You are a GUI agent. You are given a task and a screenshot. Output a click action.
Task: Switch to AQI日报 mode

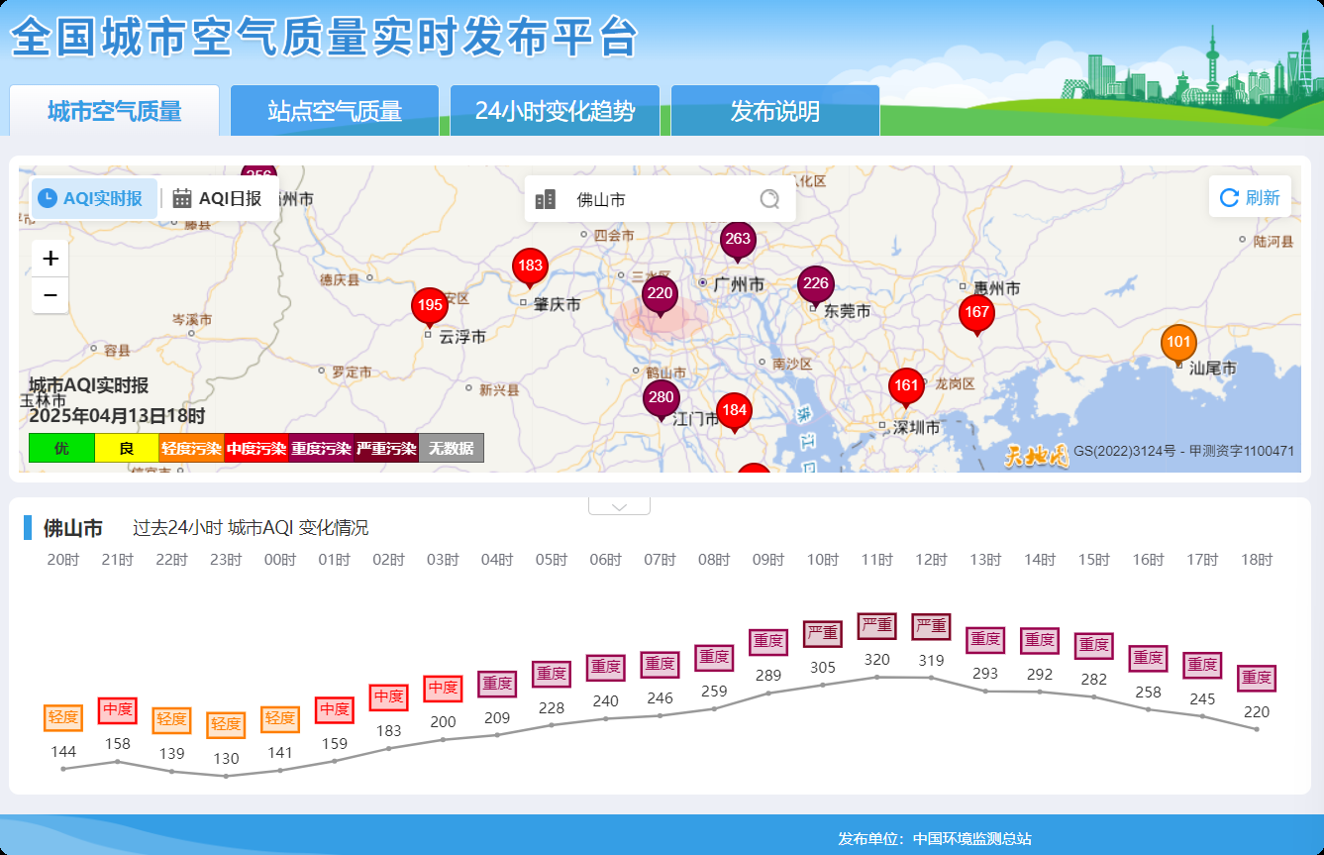(x=217, y=198)
